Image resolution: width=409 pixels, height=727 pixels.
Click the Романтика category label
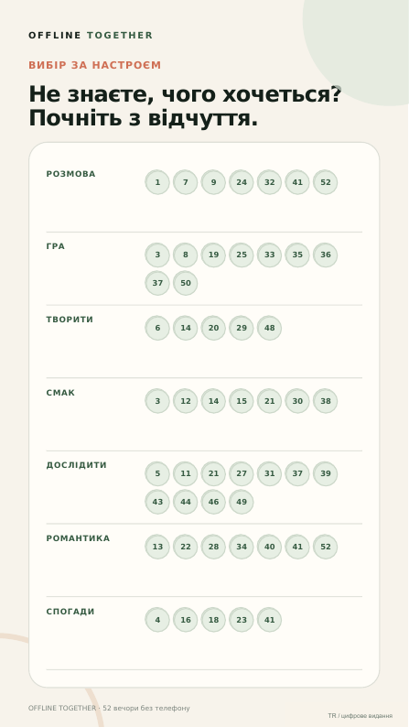tap(78, 538)
